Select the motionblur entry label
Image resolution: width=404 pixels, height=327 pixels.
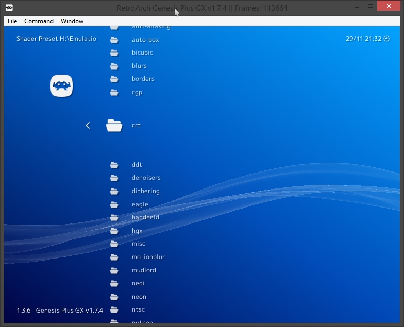point(148,257)
